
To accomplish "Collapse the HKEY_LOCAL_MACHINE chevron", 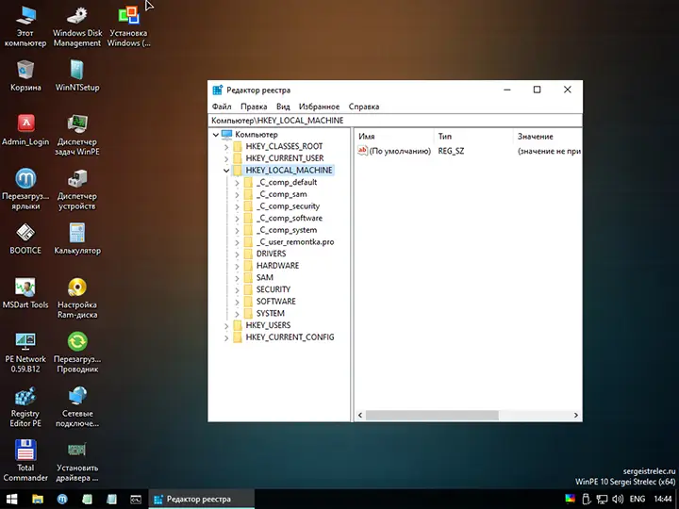I will (x=226, y=171).
